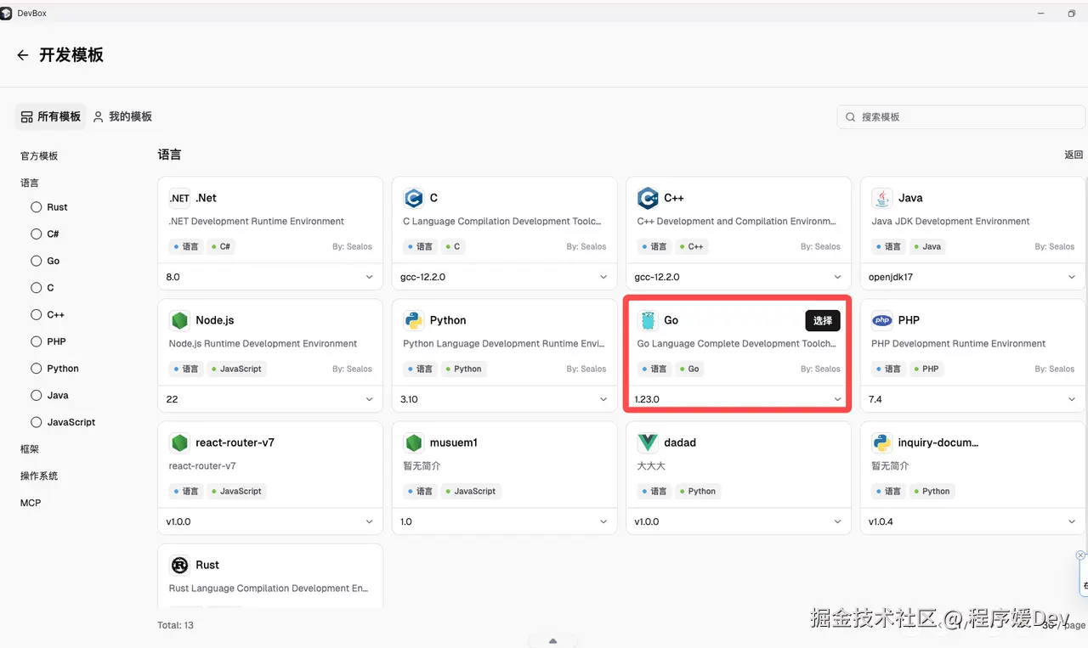The width and height of the screenshot is (1088, 648).
Task: Open the Java openjdk17 version dropdown
Action: point(973,277)
